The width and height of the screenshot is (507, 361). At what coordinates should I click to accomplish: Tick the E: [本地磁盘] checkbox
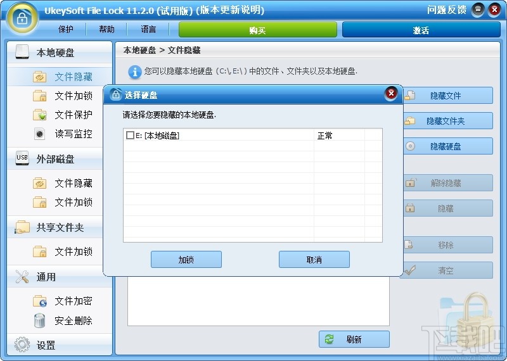(x=130, y=136)
